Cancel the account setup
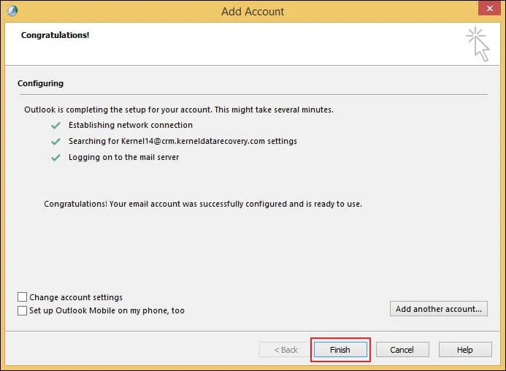Viewport: 506px width, 371px height. click(402, 350)
